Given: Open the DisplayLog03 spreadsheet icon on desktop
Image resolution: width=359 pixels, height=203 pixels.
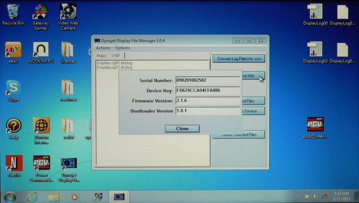Looking at the screenshot, I should [315, 50].
